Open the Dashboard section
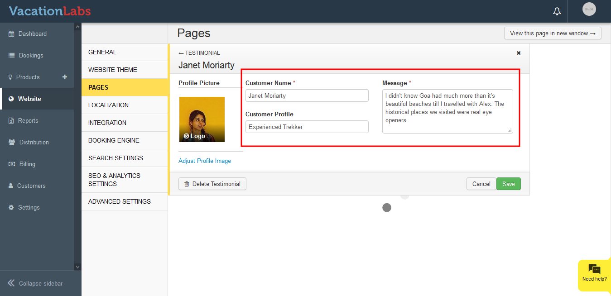The image size is (611, 296). pyautogui.click(x=32, y=33)
